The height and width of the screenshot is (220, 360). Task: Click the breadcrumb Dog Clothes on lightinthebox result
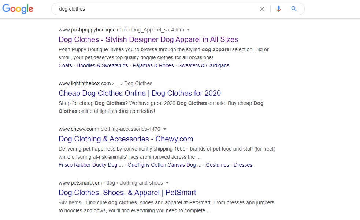click(138, 83)
